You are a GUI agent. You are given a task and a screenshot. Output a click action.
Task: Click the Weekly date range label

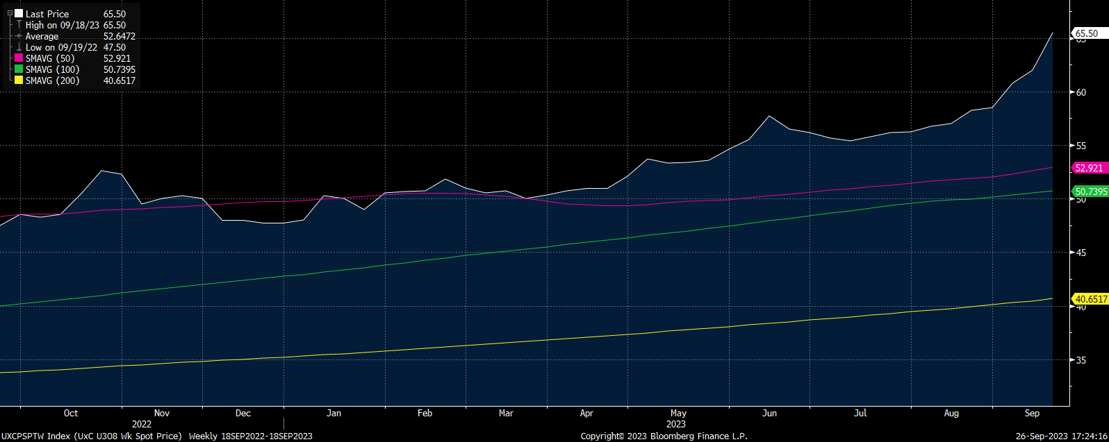pyautogui.click(x=250, y=436)
